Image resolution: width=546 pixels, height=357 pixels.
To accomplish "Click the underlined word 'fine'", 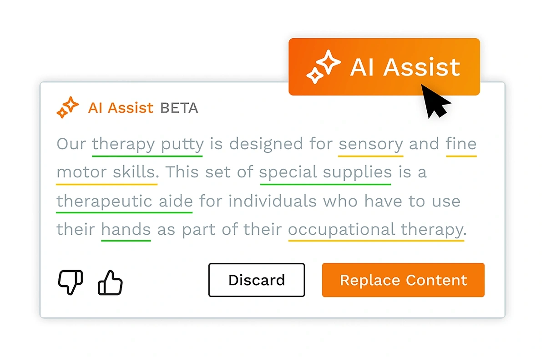I will pos(461,144).
